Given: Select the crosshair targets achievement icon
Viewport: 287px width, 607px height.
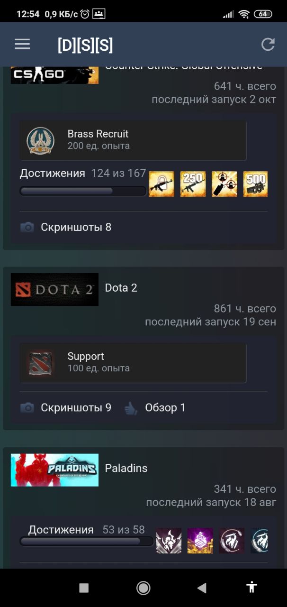Looking at the screenshot, I should pyautogui.click(x=224, y=184).
